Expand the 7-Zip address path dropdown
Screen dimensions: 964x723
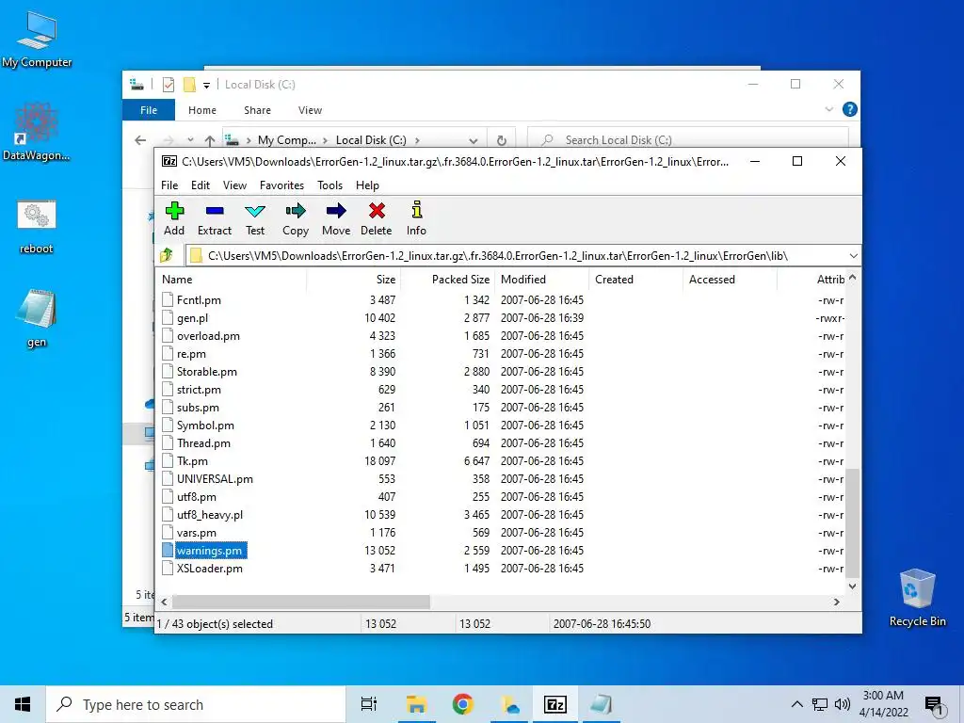point(853,256)
